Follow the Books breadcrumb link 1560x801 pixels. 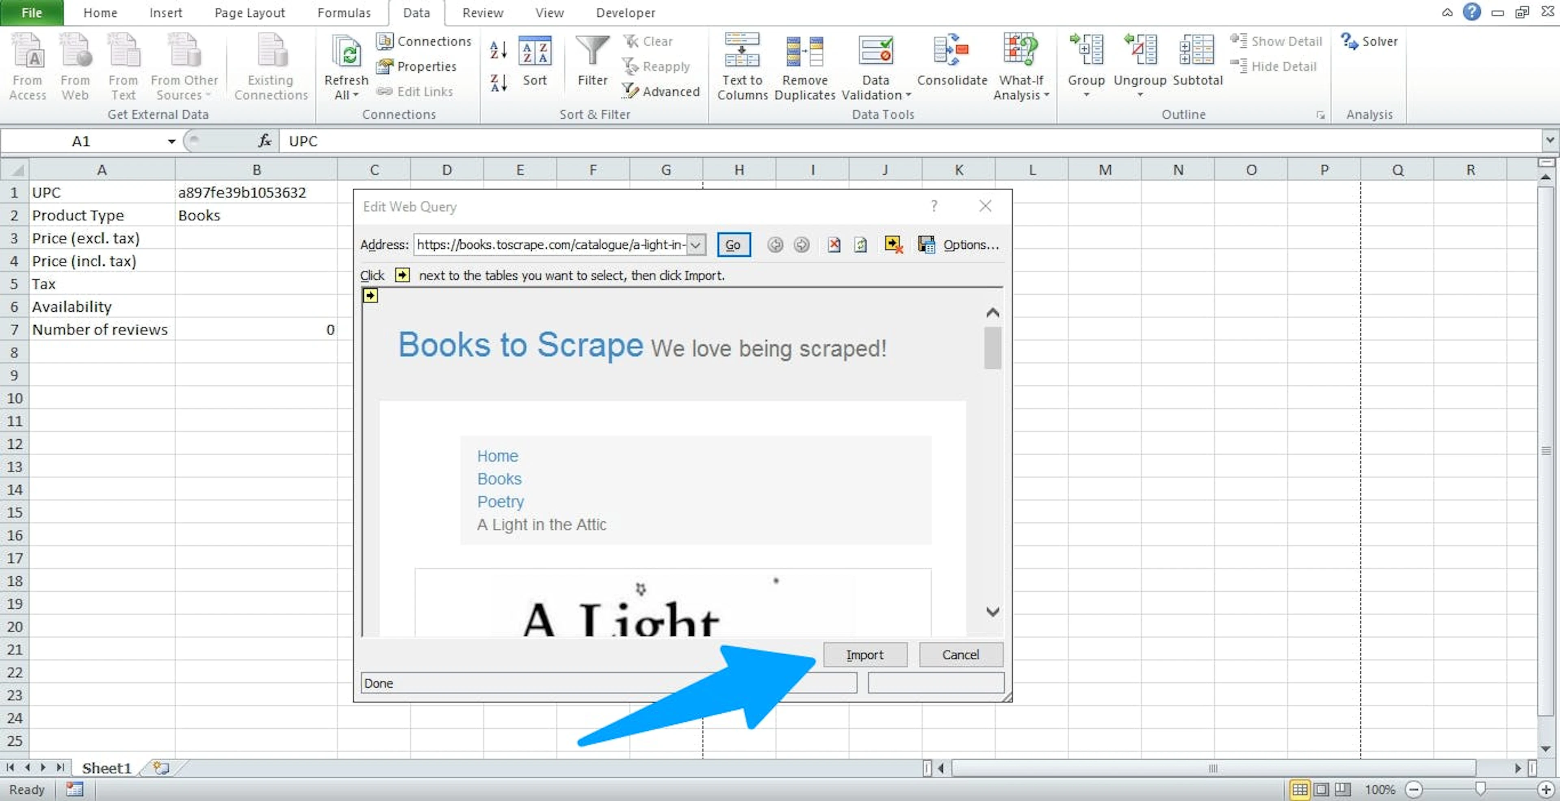pyautogui.click(x=499, y=479)
